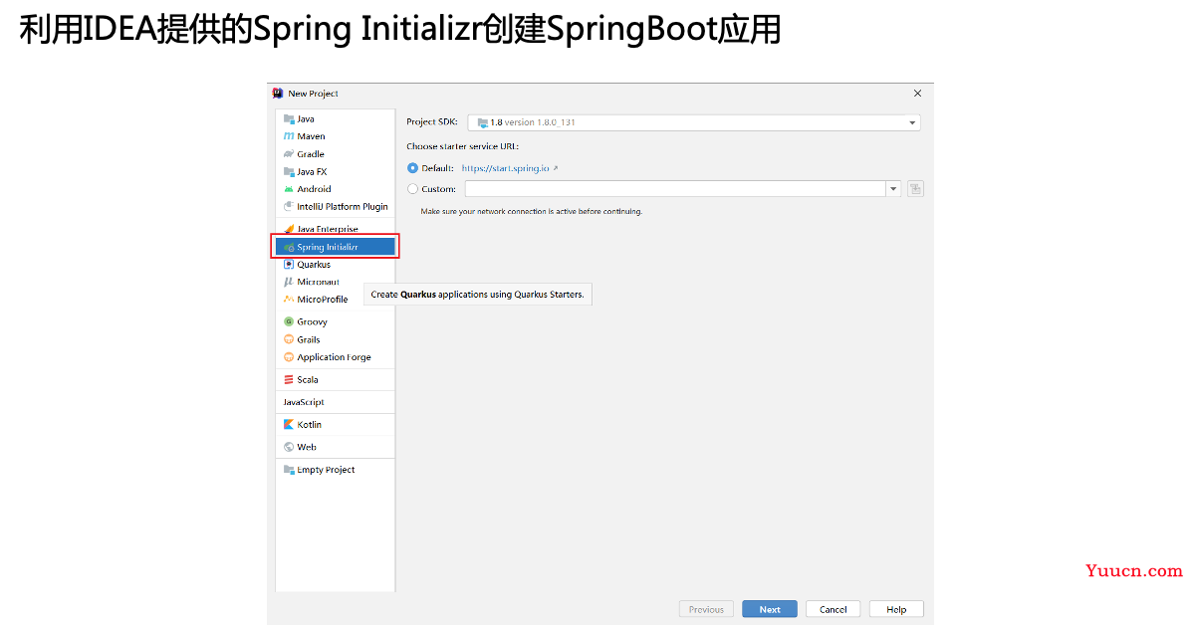Expand the Custom URL history dropdown arrow
Viewport: 1195px width, 625px height.
pos(893,189)
